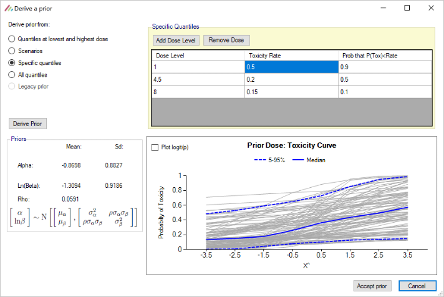Click the Remove Dose button
The image size is (444, 297).
point(226,40)
